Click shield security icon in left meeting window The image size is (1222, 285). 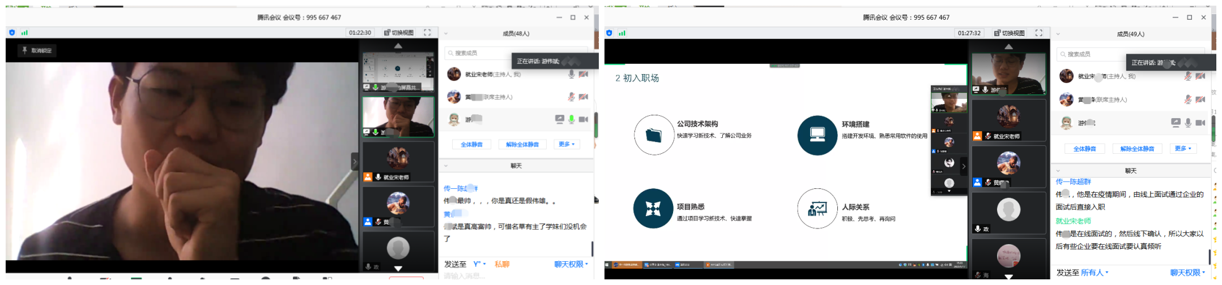[x=12, y=33]
